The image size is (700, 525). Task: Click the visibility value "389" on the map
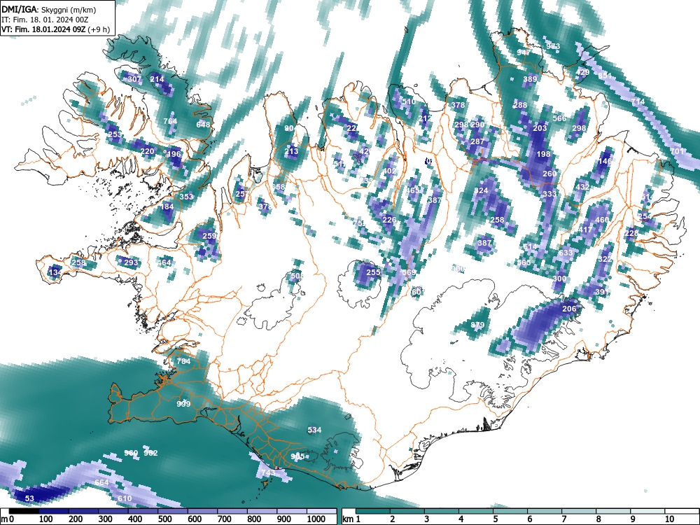coord(530,79)
